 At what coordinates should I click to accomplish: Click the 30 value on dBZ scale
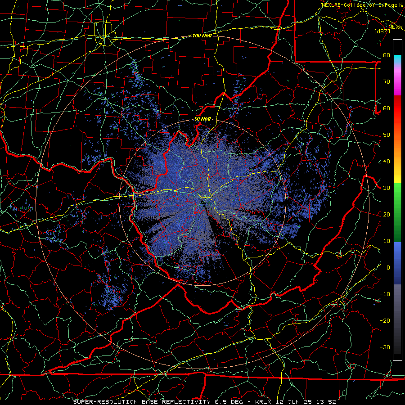pyautogui.click(x=387, y=188)
